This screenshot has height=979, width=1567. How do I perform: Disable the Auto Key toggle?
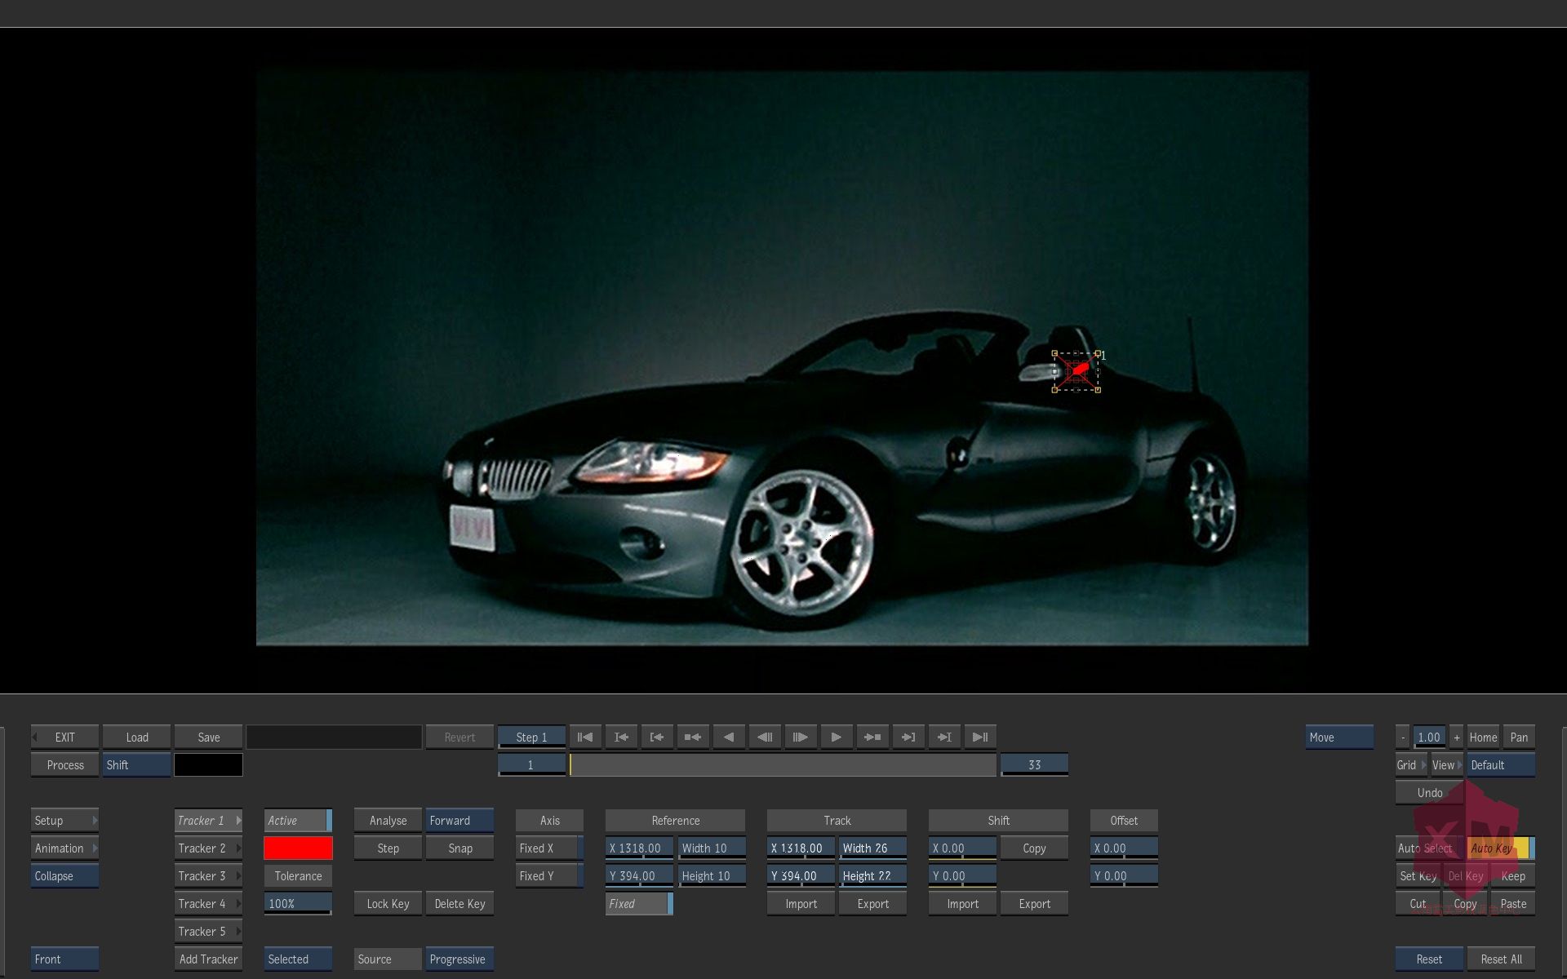coord(1501,848)
